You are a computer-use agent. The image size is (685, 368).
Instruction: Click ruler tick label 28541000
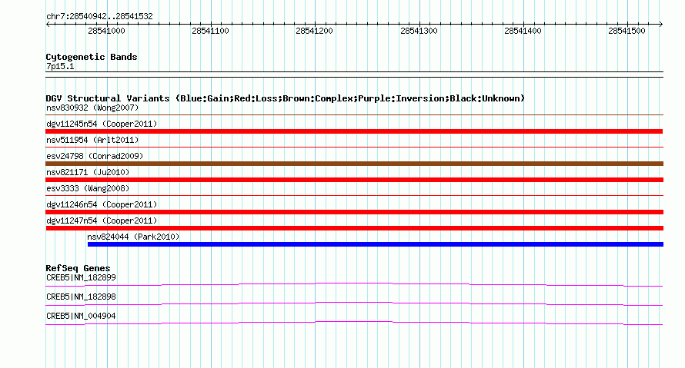pos(106,31)
